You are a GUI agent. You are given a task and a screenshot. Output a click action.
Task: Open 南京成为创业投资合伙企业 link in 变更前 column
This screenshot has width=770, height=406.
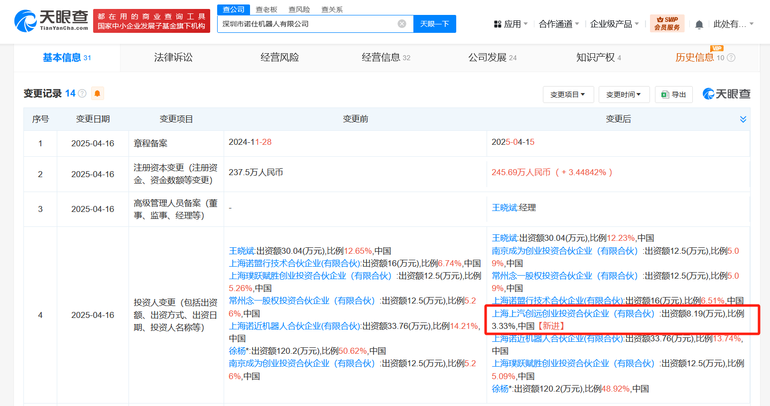[x=302, y=364]
